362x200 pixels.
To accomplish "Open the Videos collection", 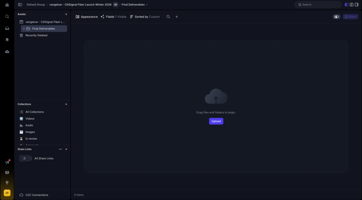I will click(30, 119).
